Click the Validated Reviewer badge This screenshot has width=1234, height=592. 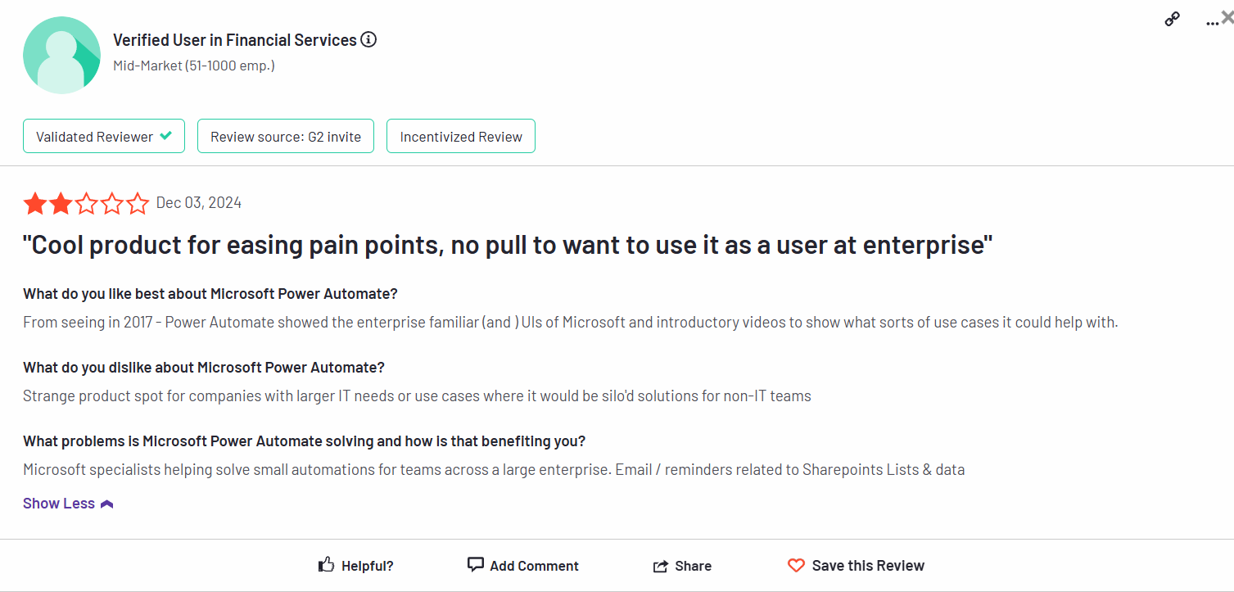(104, 136)
